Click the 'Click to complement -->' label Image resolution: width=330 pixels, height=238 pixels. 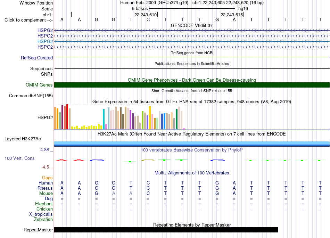(28, 20)
